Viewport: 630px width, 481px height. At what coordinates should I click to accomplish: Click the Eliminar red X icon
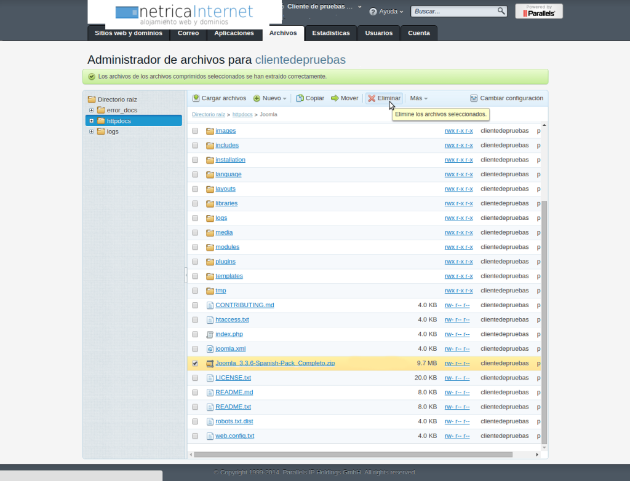tap(372, 98)
